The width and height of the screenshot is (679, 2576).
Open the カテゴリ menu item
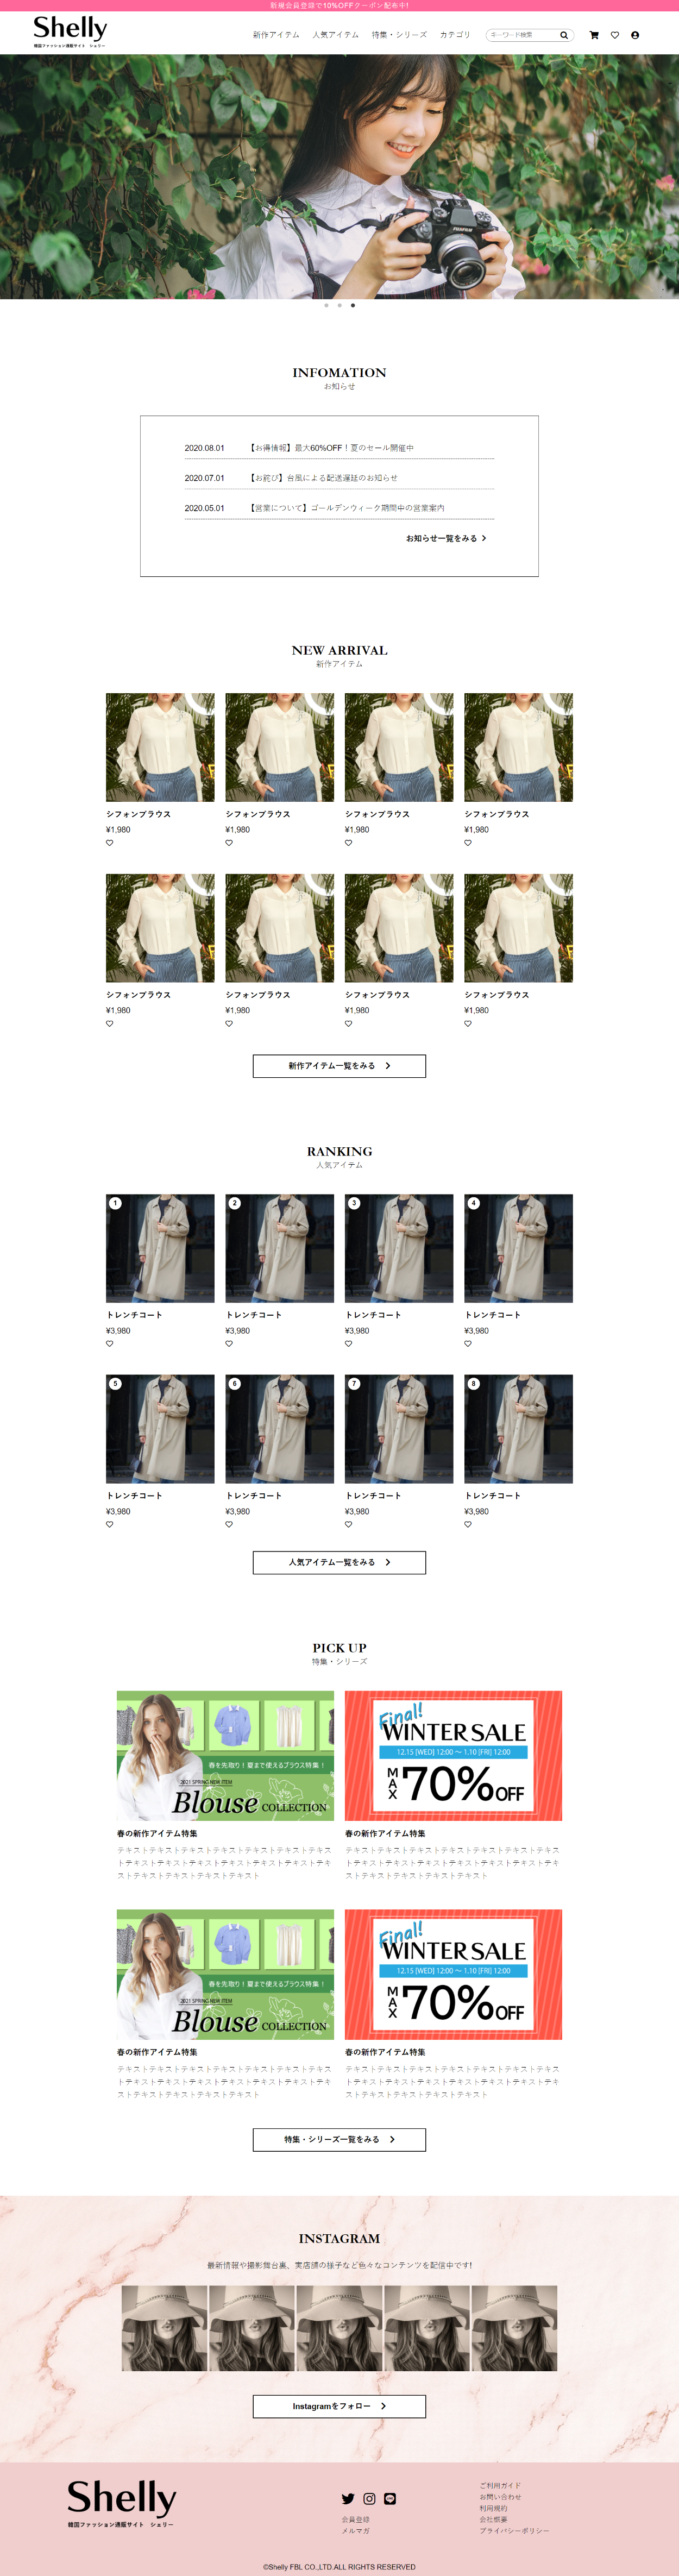[455, 35]
